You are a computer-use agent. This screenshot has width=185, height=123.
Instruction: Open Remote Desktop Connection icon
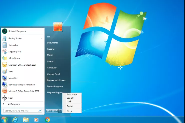pyautogui.click(x=5, y=85)
